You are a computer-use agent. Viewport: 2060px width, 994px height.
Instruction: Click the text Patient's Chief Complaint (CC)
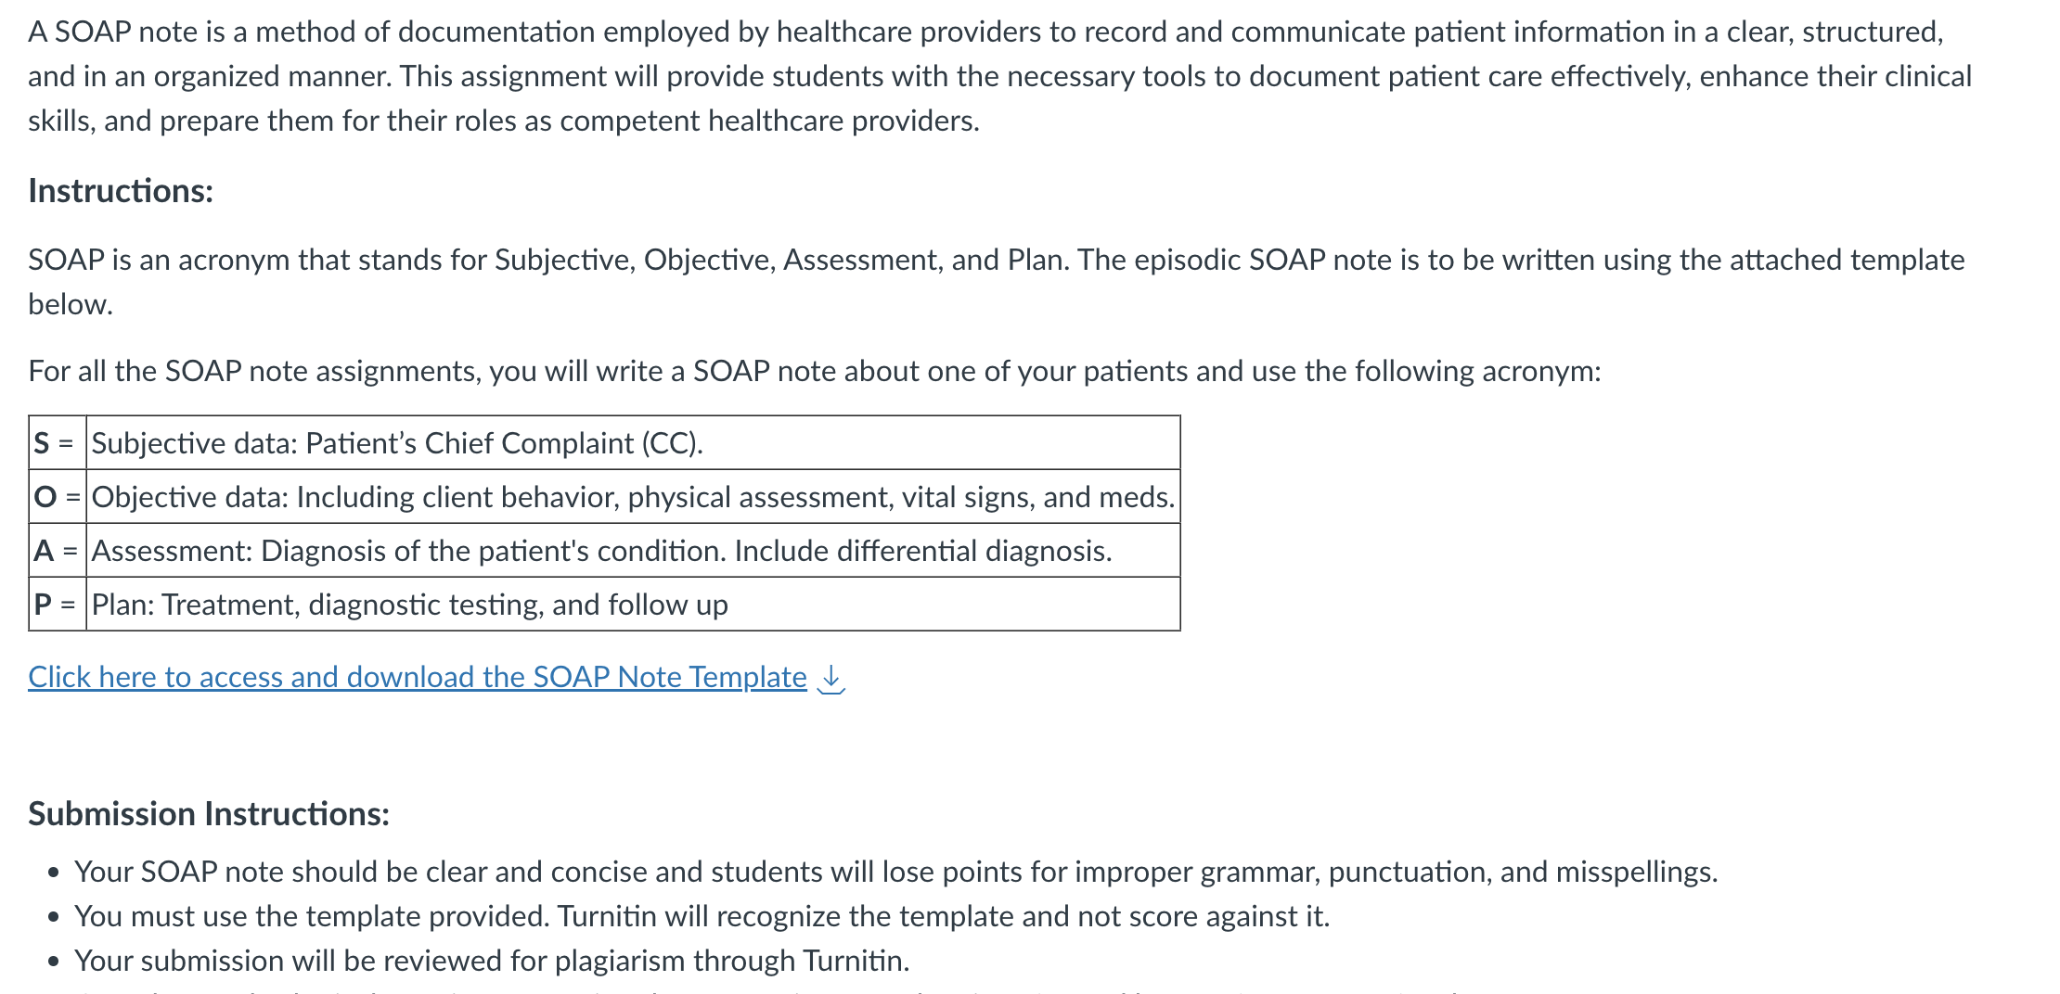click(504, 443)
